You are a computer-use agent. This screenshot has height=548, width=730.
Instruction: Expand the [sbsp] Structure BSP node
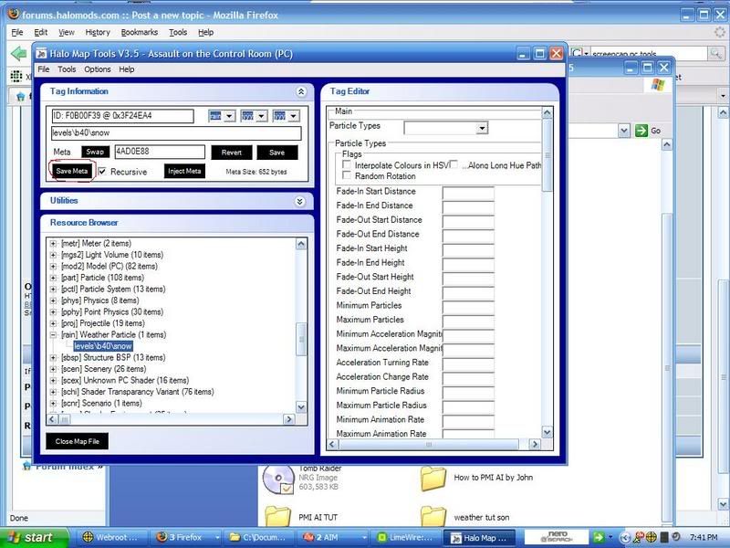(53, 358)
